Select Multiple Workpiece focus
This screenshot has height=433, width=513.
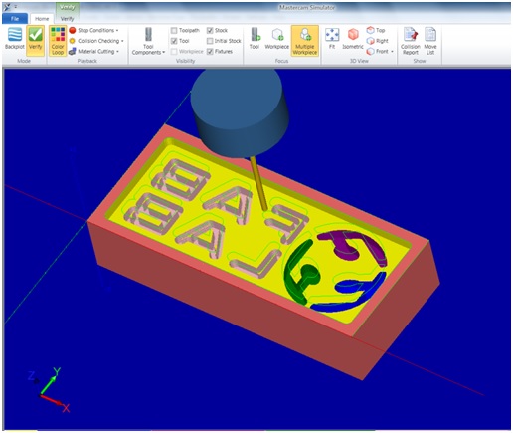(305, 41)
